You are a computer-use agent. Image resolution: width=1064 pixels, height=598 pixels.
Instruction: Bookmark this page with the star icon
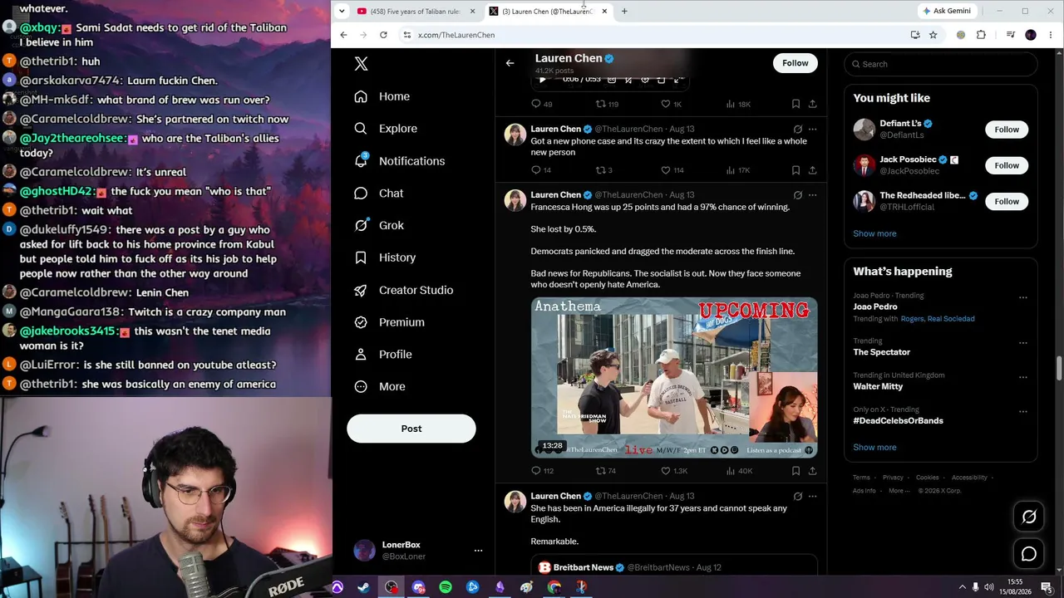pos(933,35)
